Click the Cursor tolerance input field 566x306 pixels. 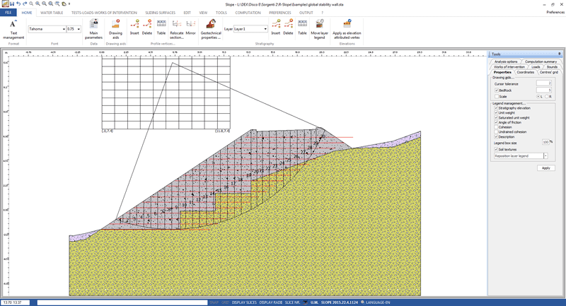(x=543, y=83)
